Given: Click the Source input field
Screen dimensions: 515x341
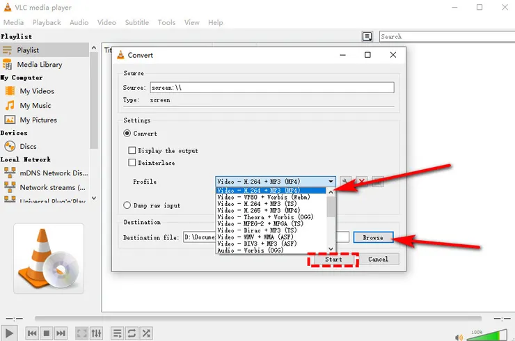Looking at the screenshot, I should 272,88.
